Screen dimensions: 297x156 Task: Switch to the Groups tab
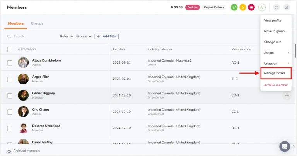[37, 23]
